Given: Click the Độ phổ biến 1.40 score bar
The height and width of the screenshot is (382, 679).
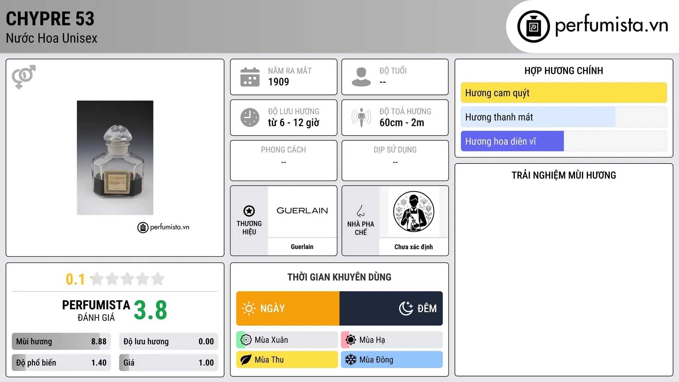Looking at the screenshot, I should click(x=61, y=363).
